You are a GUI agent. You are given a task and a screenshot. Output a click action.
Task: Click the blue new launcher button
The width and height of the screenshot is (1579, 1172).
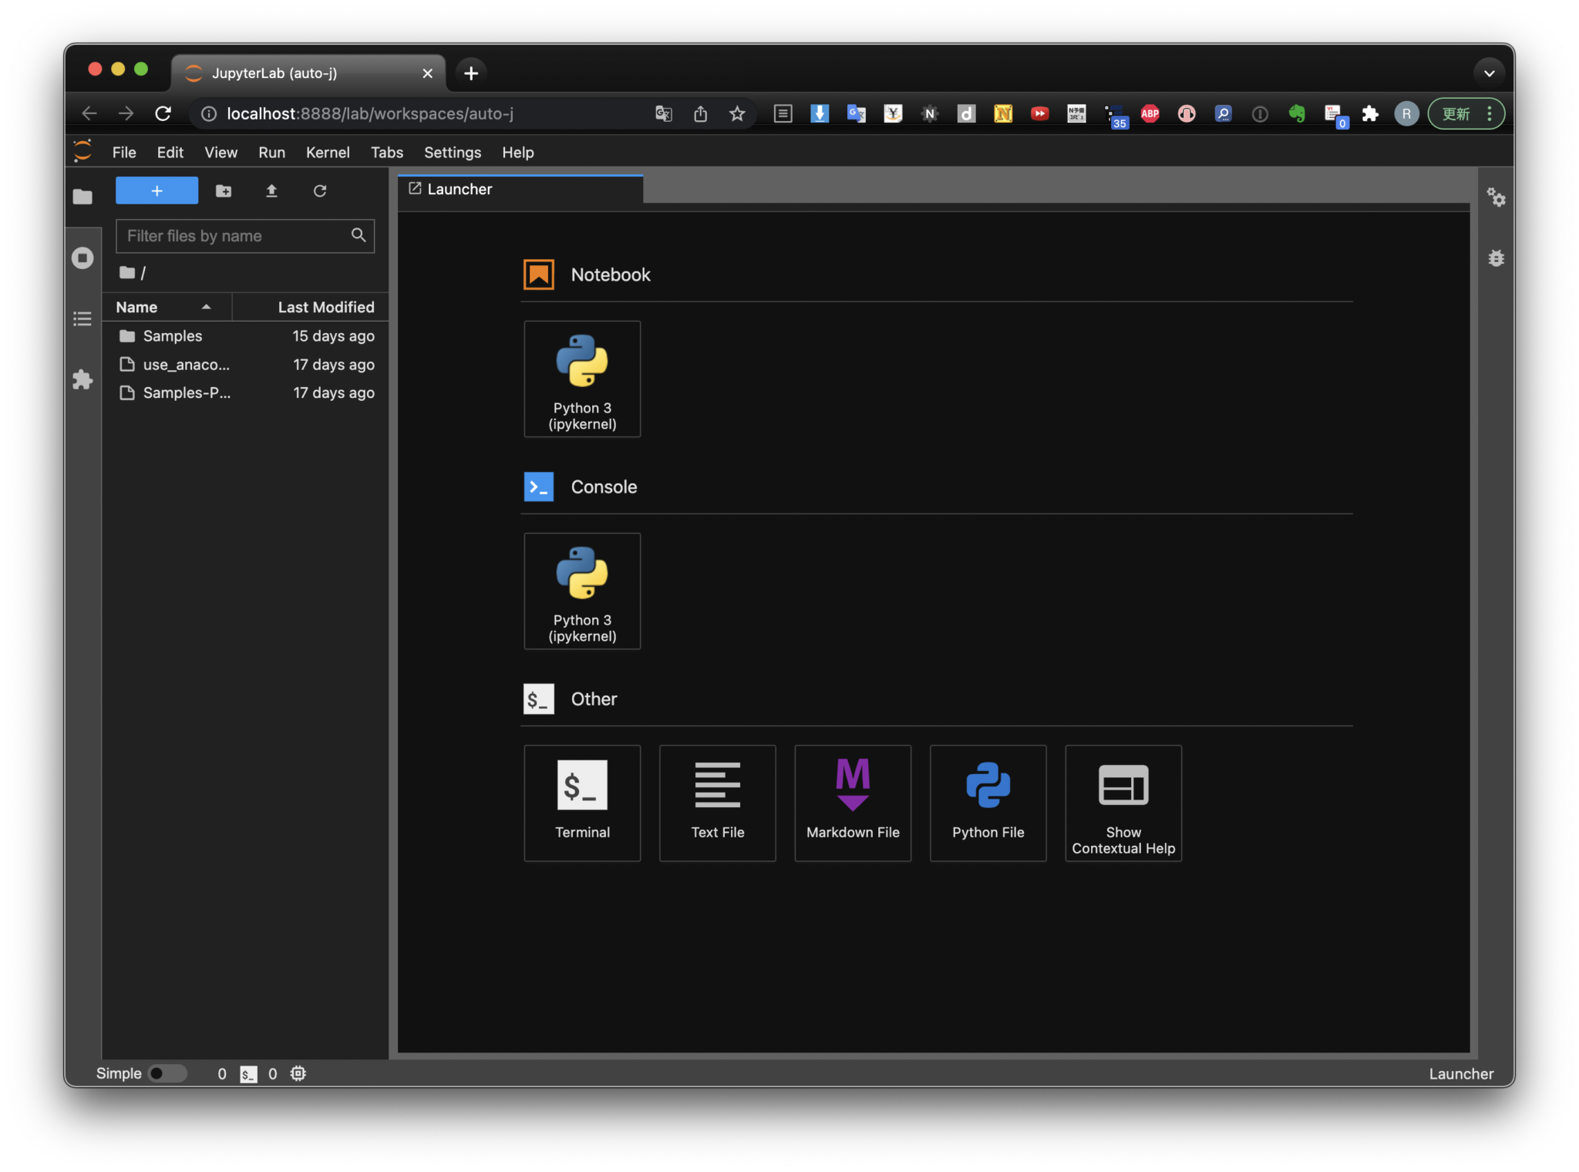click(x=157, y=190)
